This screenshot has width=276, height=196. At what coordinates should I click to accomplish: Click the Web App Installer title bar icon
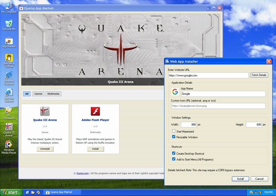point(167,61)
